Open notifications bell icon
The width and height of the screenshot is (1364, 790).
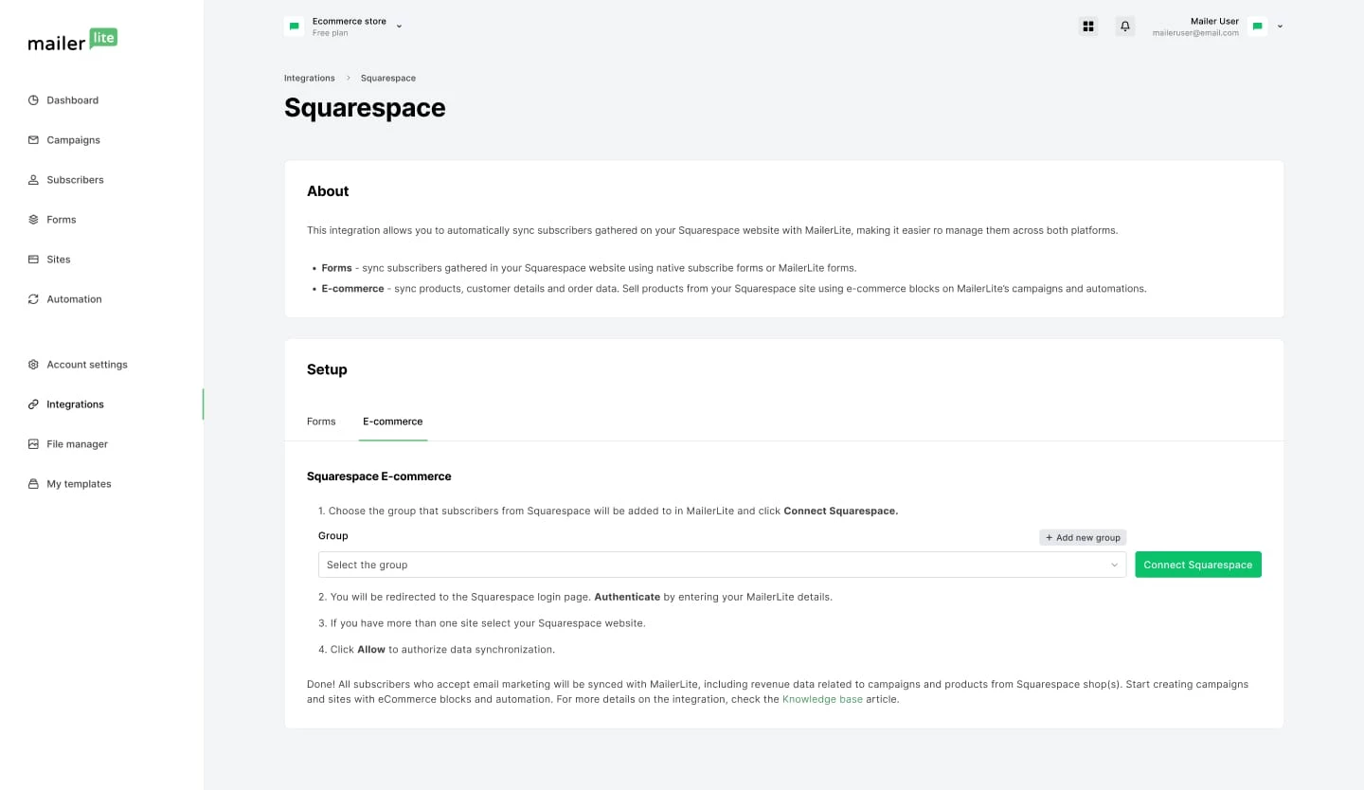(x=1125, y=27)
